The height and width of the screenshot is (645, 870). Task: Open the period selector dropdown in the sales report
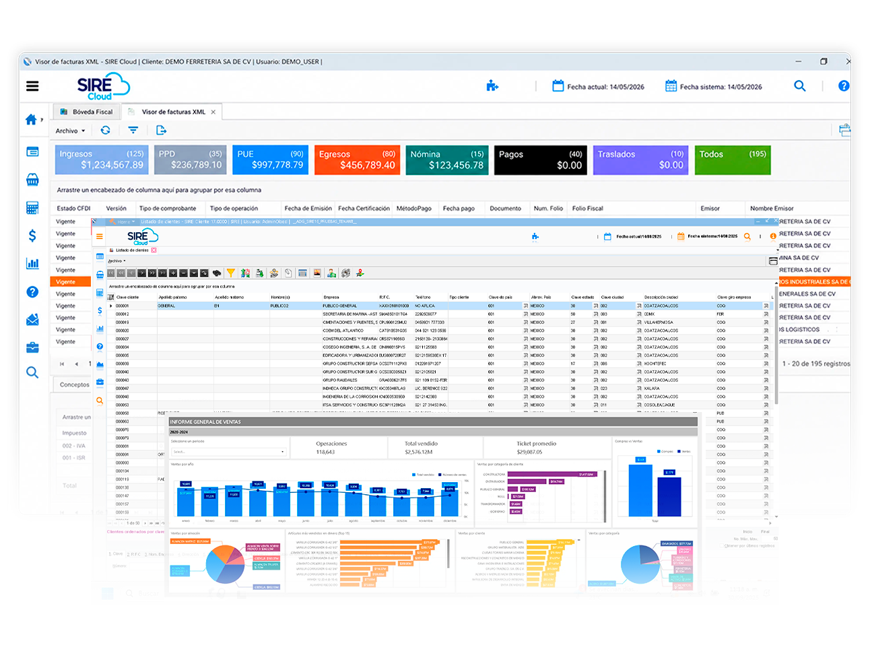(x=228, y=452)
